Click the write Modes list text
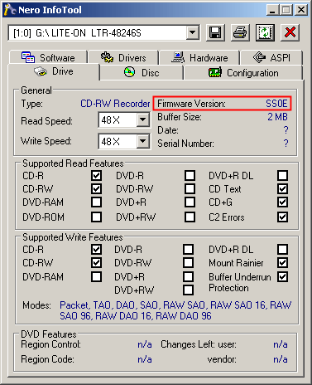 [175, 310]
